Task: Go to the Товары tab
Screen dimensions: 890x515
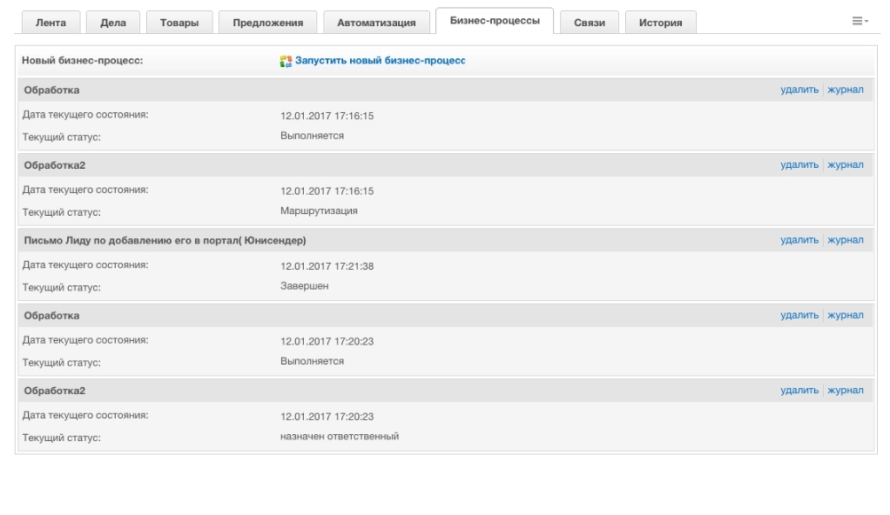Action: click(179, 23)
